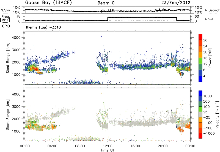
Task: Click the "60" Nave axis tick label
Action: tap(197, 16)
